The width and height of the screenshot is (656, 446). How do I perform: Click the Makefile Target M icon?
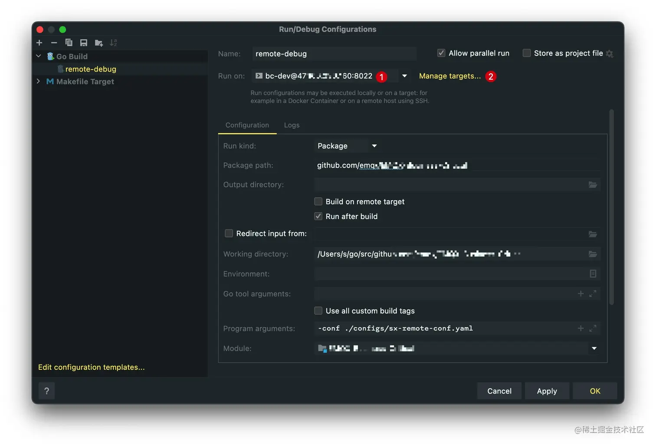click(x=50, y=81)
